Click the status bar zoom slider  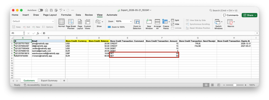[235, 85]
